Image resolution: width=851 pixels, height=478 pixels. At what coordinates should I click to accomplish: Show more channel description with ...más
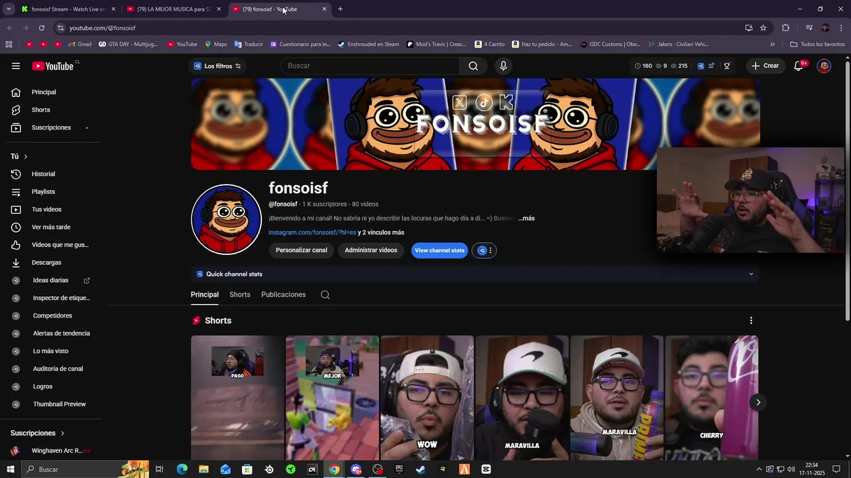coord(527,218)
